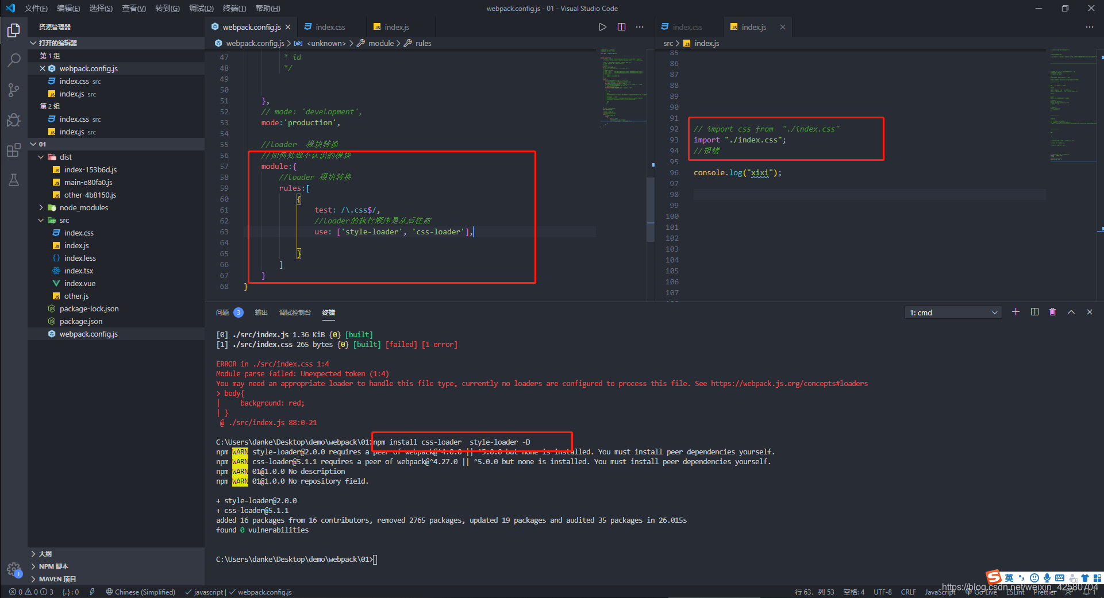Split the left editor group
The image size is (1104, 598).
click(x=621, y=27)
